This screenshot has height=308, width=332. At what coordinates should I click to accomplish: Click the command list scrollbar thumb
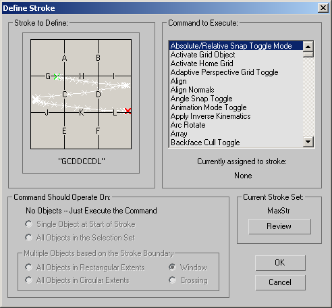[x=308, y=55]
